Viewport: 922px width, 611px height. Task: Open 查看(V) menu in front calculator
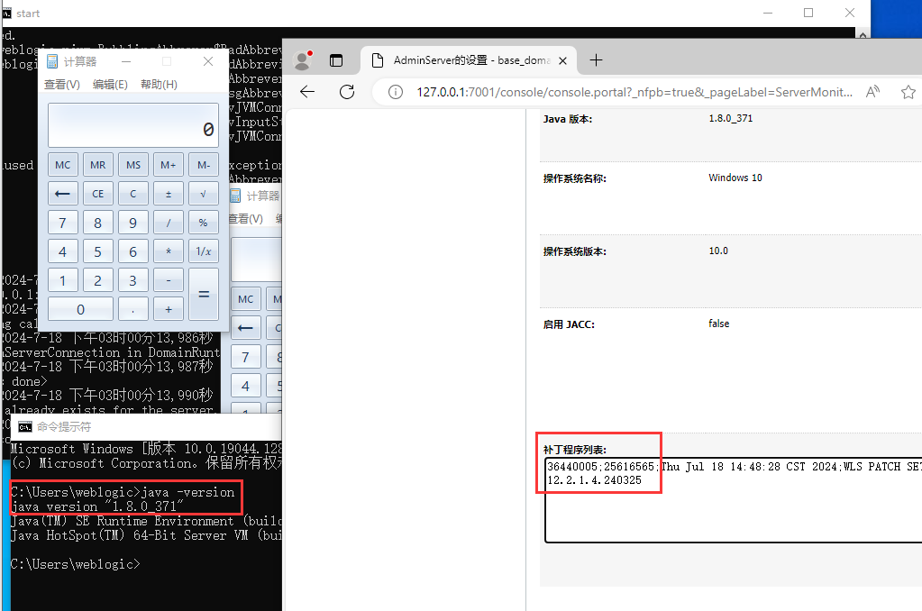coord(62,85)
